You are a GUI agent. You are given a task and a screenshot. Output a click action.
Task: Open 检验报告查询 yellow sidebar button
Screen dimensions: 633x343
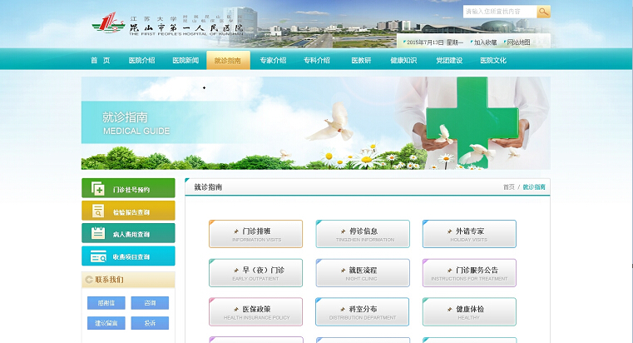point(128,211)
